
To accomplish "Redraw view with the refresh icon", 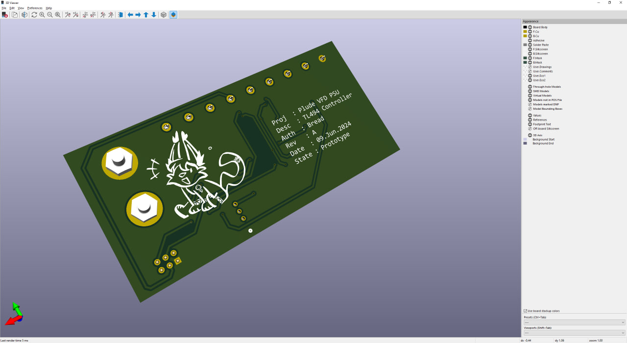I will (34, 15).
